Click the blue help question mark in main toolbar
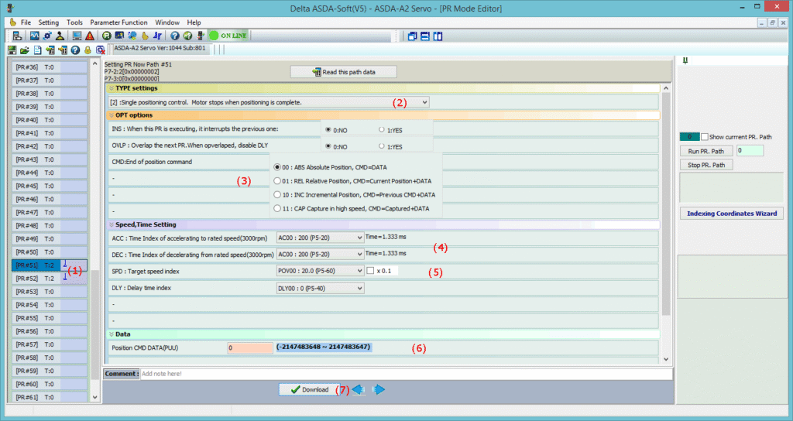This screenshot has height=421, width=793. (175, 36)
